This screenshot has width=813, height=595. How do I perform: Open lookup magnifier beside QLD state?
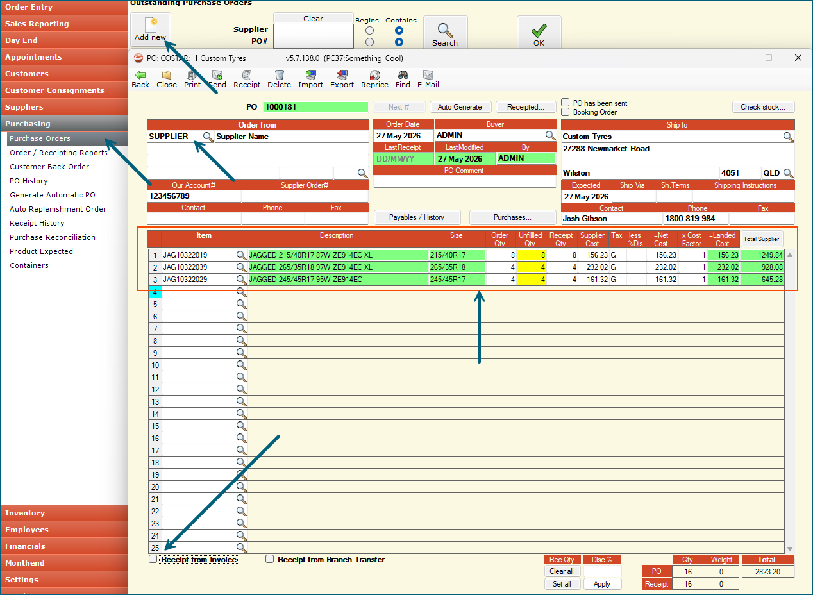(x=788, y=173)
